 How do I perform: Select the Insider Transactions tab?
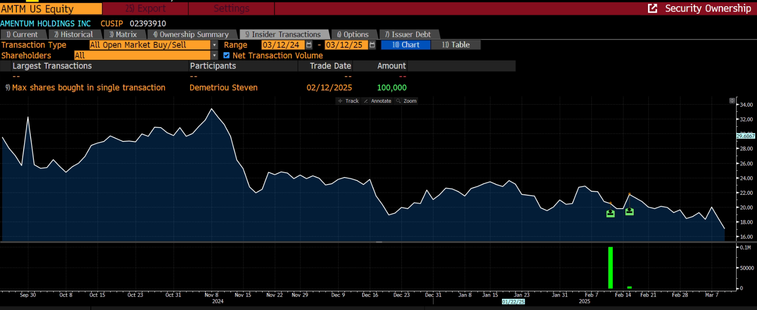click(283, 34)
